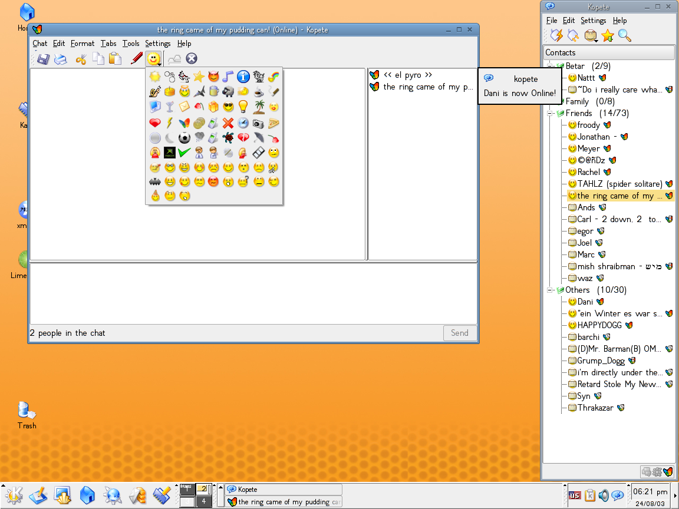Image resolution: width=679 pixels, height=509 pixels.
Task: Open the chat window Settings menu
Action: click(x=157, y=43)
